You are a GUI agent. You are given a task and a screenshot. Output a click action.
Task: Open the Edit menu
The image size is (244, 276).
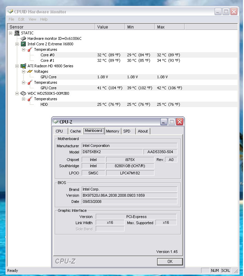coord(21,19)
